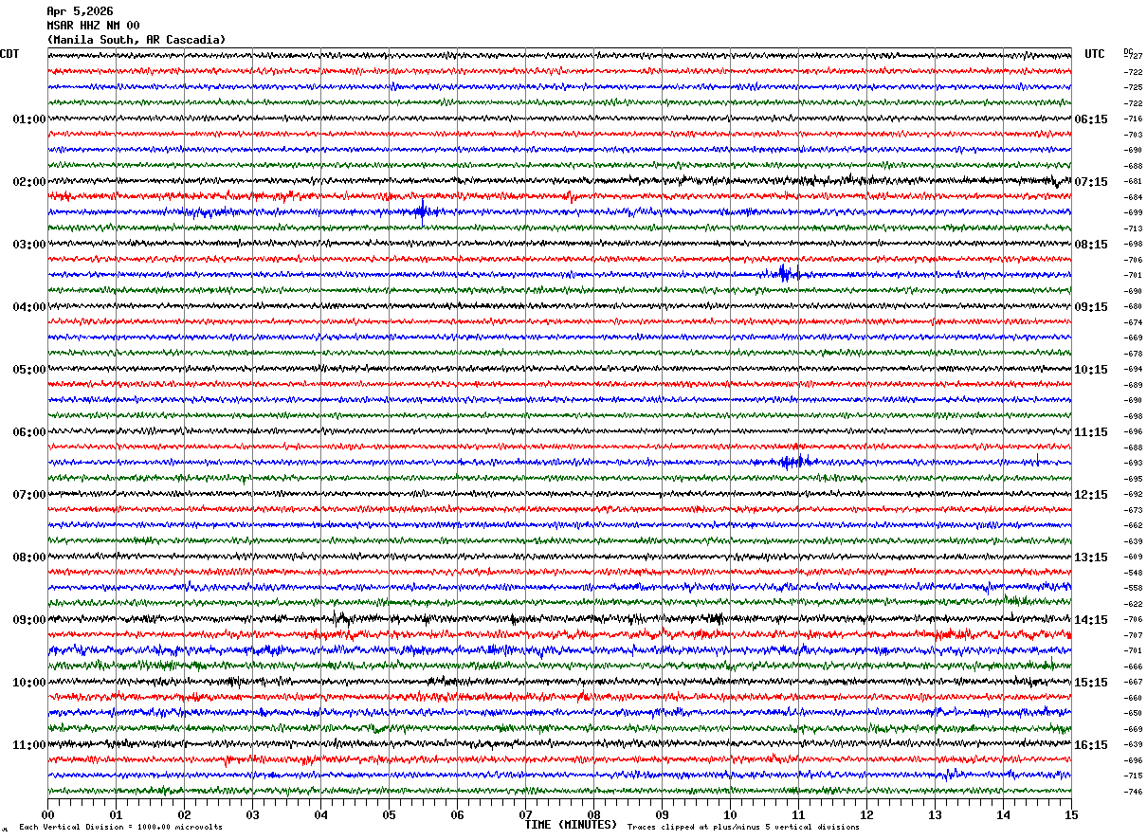Viewport: 1147px width, 840px height.
Task: Select the DC offset value '-725'
Action: (x=1133, y=88)
